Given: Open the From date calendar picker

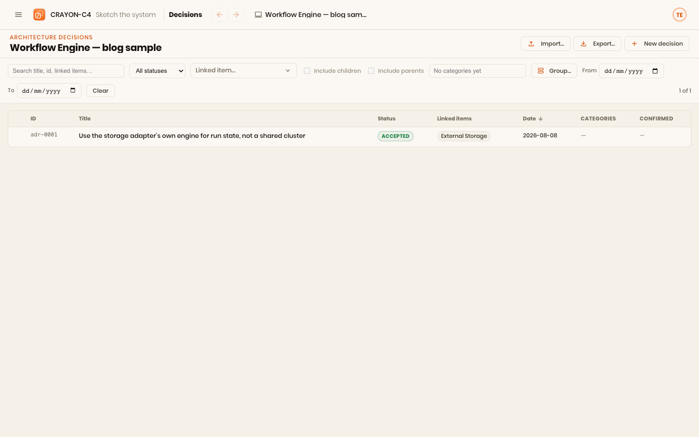Looking at the screenshot, I should [655, 71].
